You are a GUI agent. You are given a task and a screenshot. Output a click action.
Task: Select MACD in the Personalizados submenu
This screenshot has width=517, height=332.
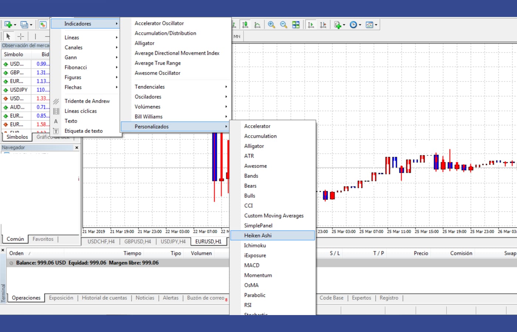click(273, 265)
